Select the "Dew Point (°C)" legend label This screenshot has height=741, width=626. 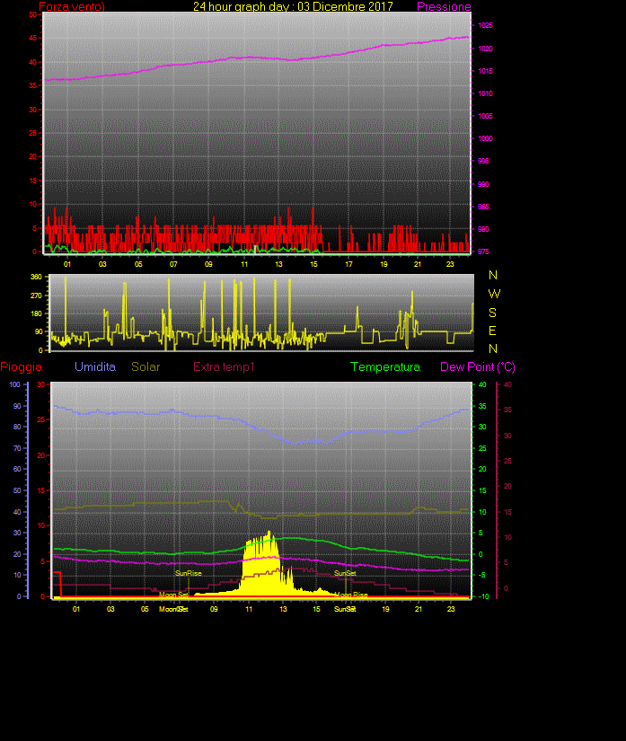click(x=478, y=367)
